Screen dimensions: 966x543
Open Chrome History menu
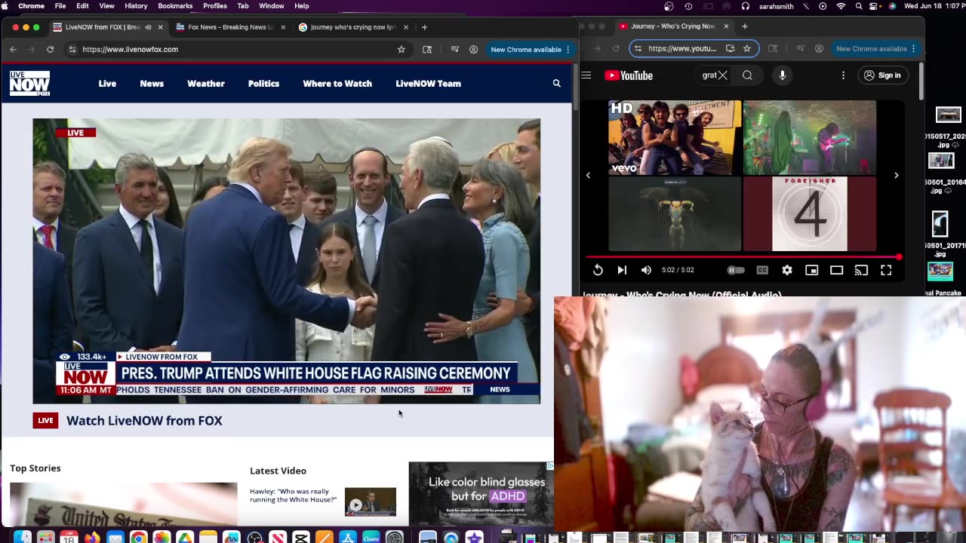[136, 6]
